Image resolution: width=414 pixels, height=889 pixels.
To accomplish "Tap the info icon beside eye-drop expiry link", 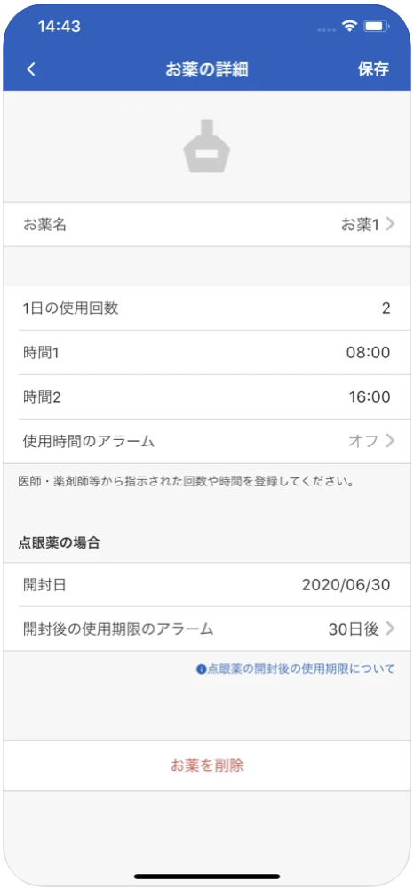I will (201, 669).
